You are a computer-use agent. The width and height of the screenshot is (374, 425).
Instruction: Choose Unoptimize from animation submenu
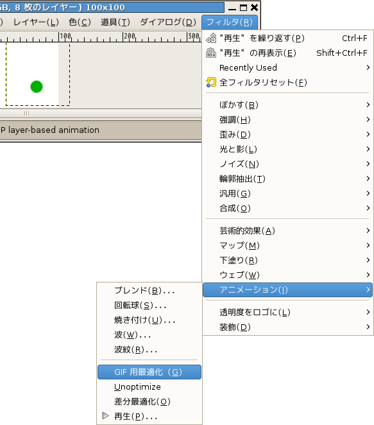[149, 386]
